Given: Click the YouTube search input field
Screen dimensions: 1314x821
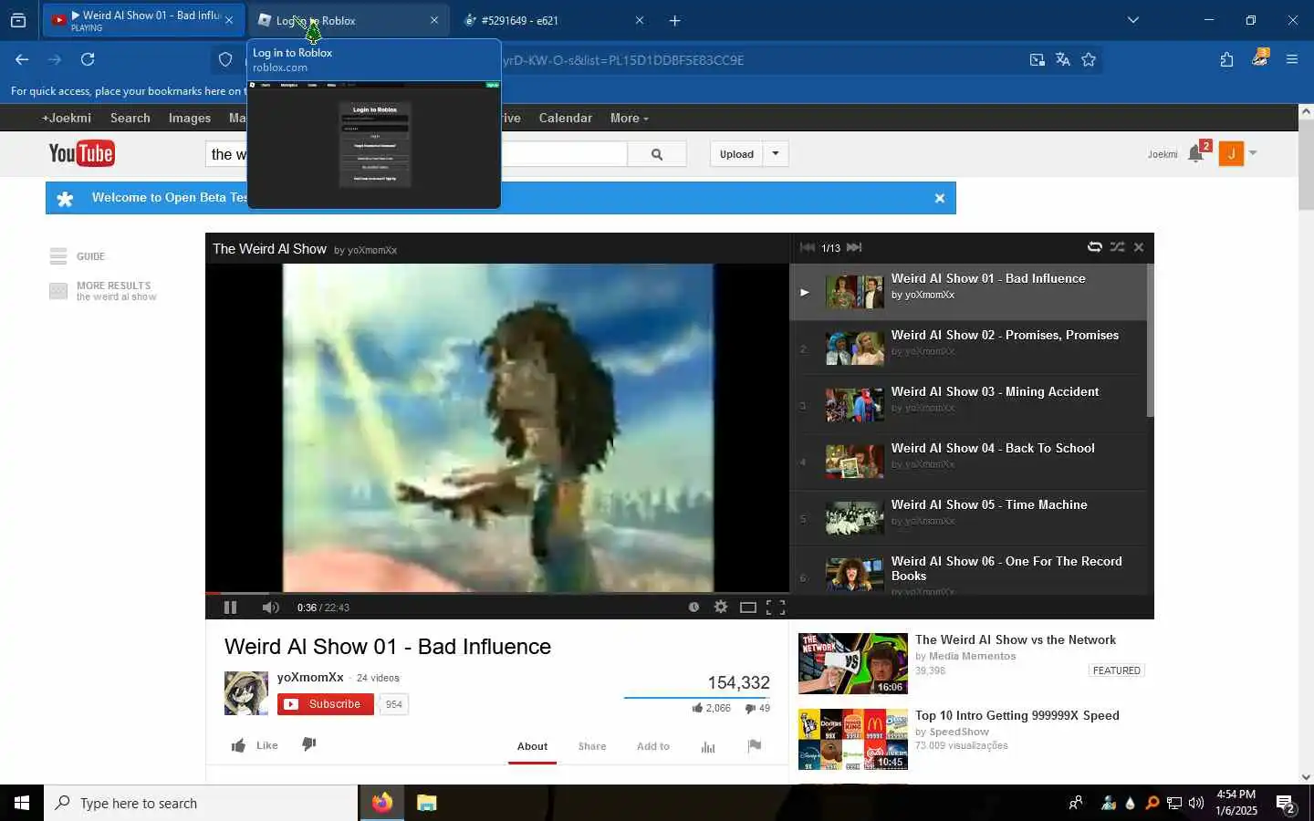Looking at the screenshot, I should point(417,154).
